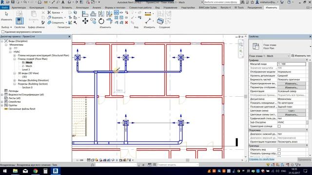This screenshot has width=312, height=175.
Task: Open the Revit application menu (R logo)
Action: pos(2,2)
